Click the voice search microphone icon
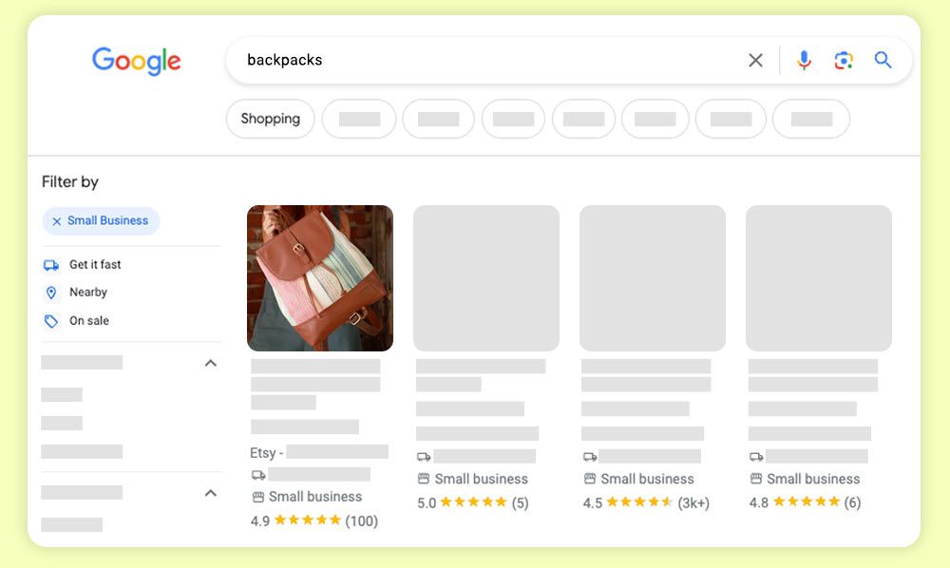The height and width of the screenshot is (568, 950). [x=804, y=60]
